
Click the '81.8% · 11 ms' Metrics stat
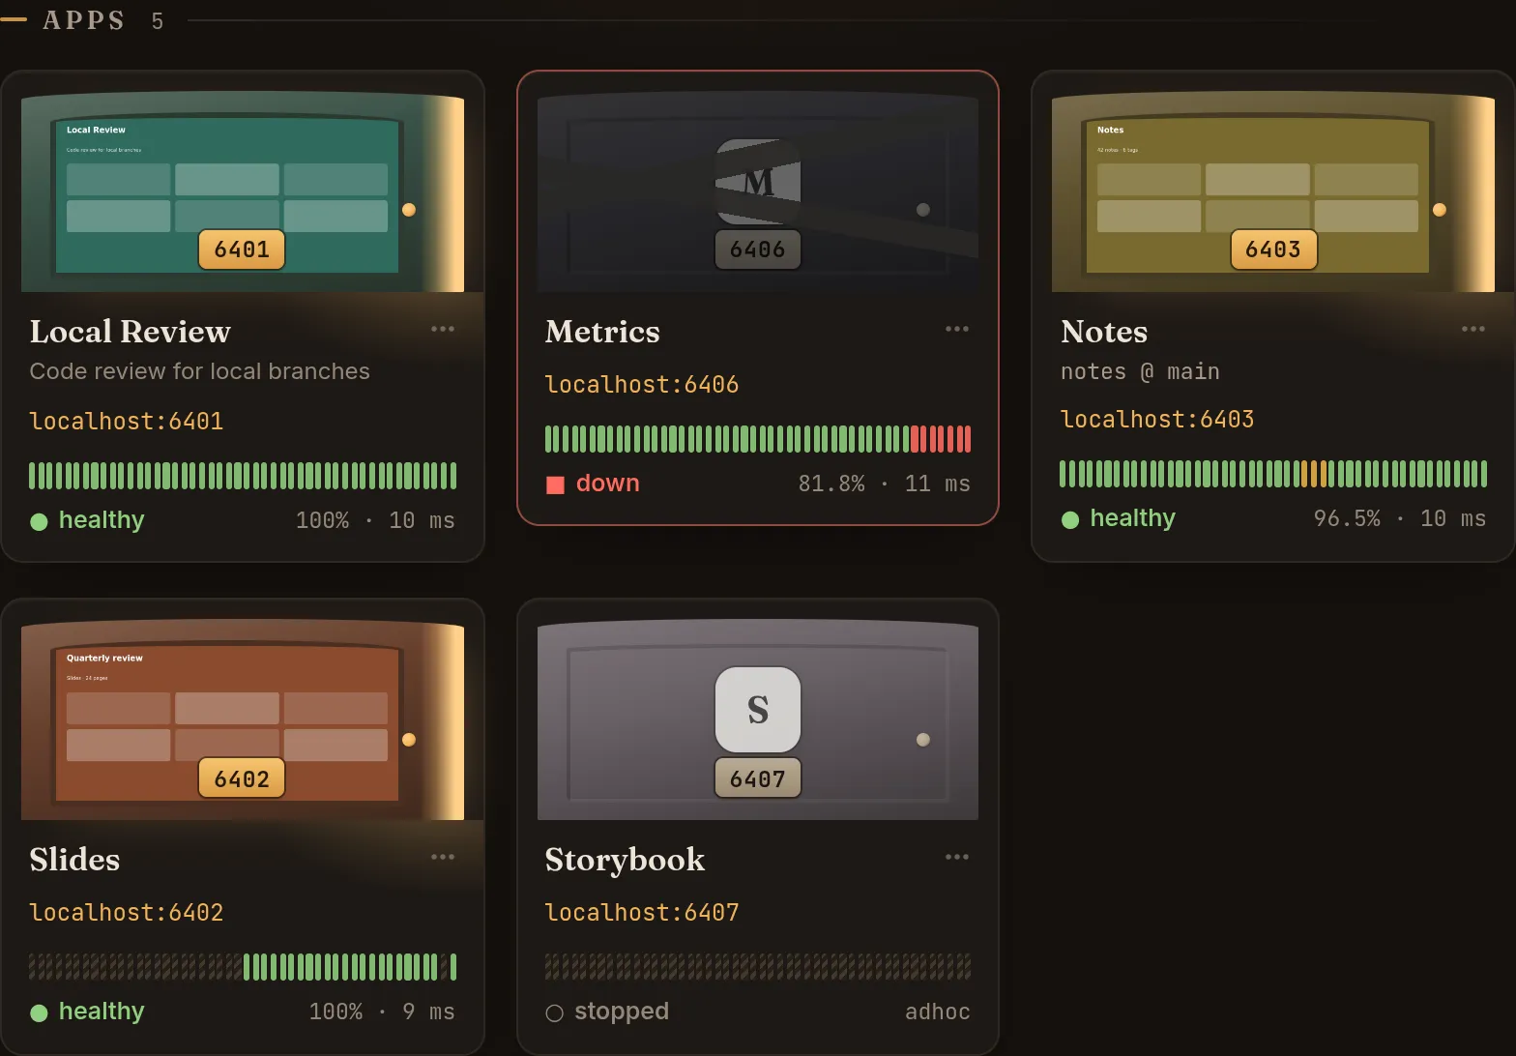click(x=884, y=484)
